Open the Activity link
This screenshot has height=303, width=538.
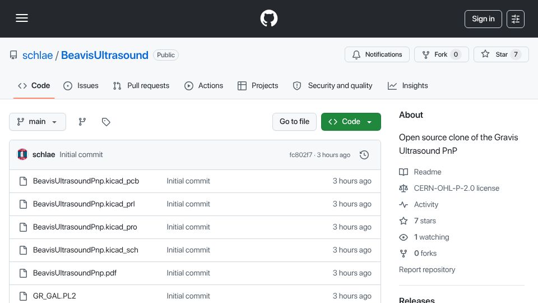pos(426,204)
